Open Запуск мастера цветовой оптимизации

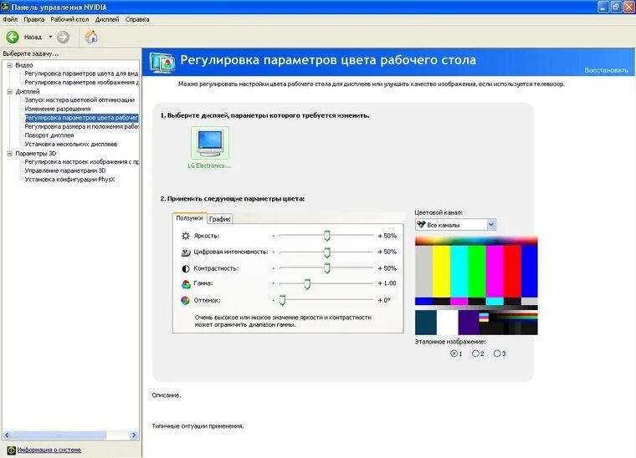[79, 100]
